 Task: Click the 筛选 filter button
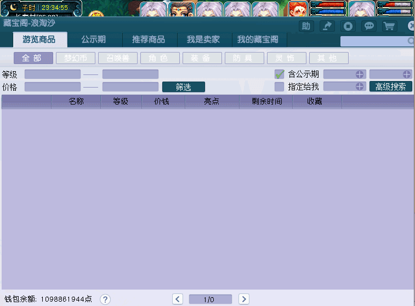coord(183,86)
